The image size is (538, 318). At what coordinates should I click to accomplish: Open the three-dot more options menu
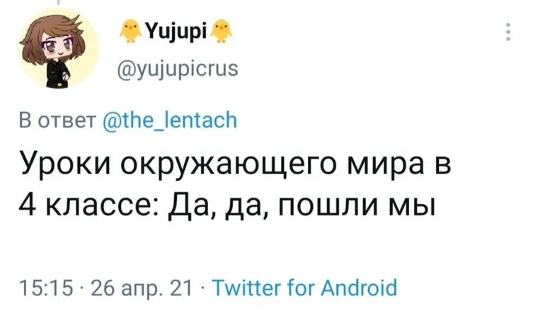tap(508, 33)
